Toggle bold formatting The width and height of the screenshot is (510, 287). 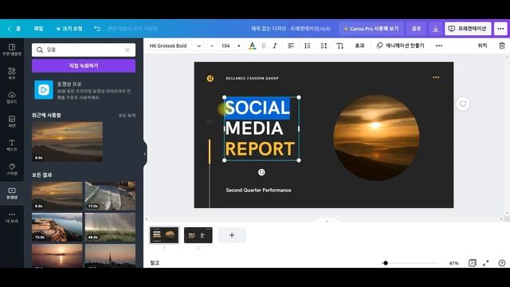(264, 46)
